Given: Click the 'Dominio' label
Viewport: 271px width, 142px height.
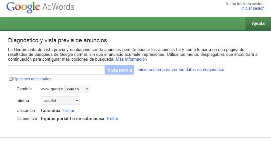Looking at the screenshot, I should pos(24,89).
